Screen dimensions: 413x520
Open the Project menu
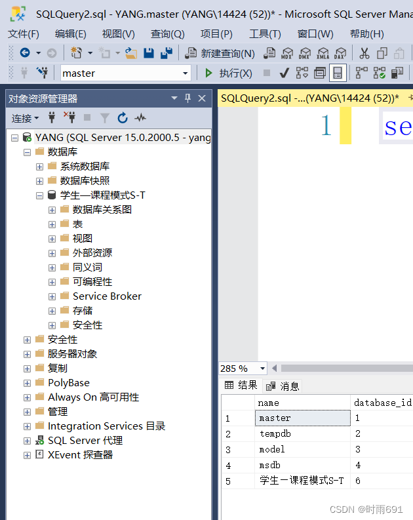coord(216,34)
